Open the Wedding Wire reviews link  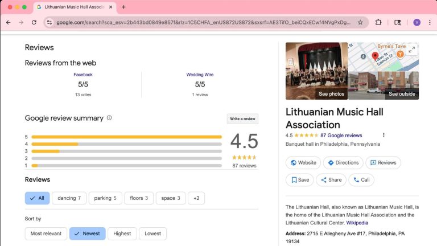tap(200, 75)
